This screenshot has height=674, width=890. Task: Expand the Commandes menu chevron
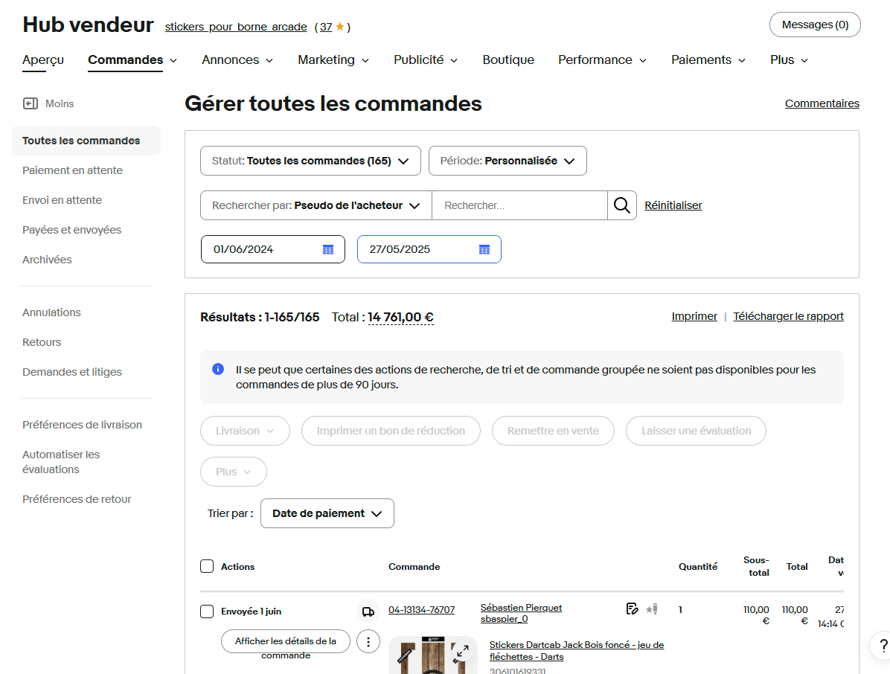(x=173, y=61)
